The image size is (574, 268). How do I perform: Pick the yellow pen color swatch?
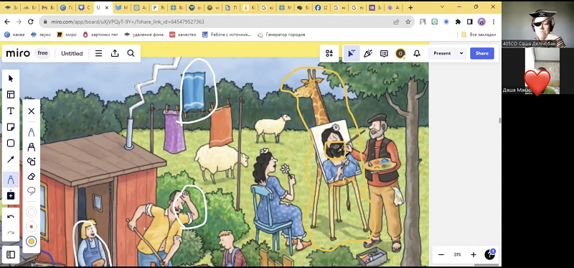[32, 241]
